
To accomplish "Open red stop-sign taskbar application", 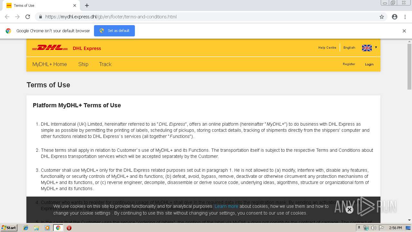I will click(69, 228).
